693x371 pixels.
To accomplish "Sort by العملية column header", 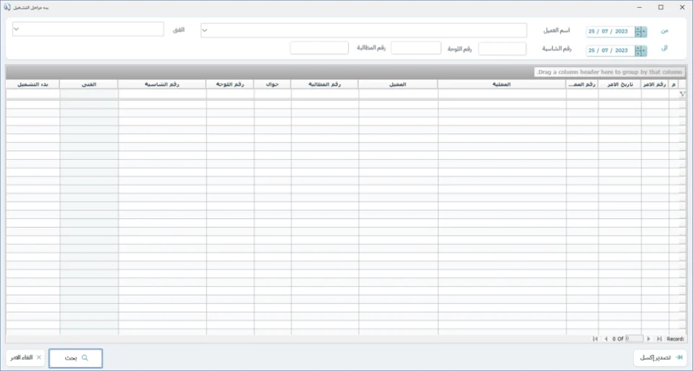I will click(x=502, y=84).
